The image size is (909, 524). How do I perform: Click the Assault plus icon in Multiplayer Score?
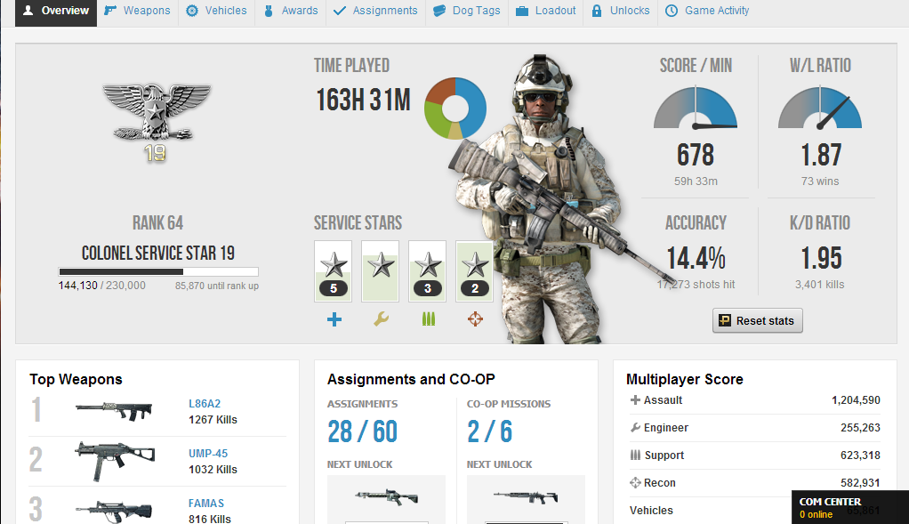click(635, 400)
